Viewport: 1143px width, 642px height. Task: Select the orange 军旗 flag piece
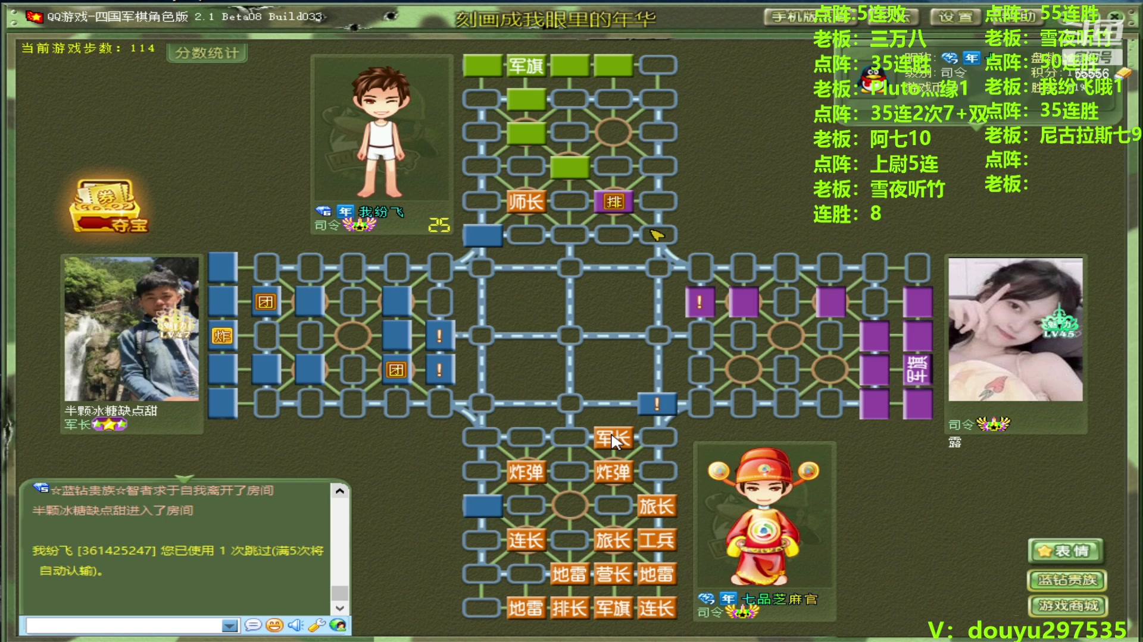613,608
